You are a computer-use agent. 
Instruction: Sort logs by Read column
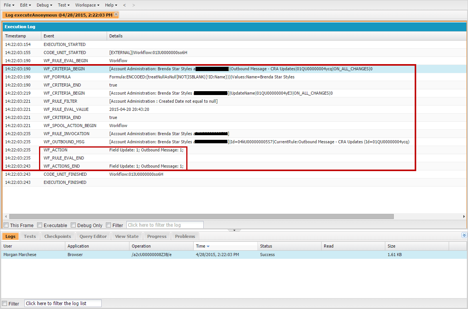(x=353, y=246)
